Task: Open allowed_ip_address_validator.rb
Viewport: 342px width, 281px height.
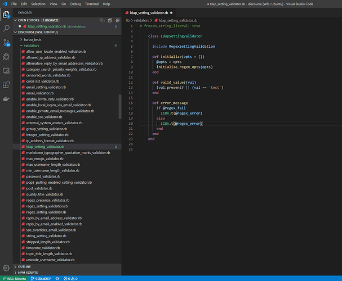Action: (51, 57)
